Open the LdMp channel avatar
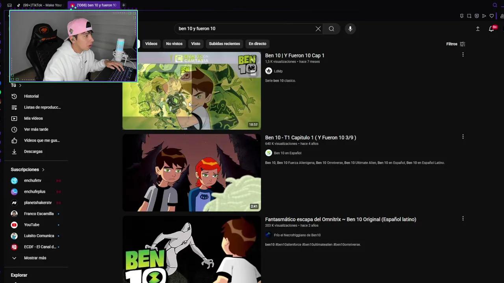The height and width of the screenshot is (283, 504). pyautogui.click(x=269, y=71)
